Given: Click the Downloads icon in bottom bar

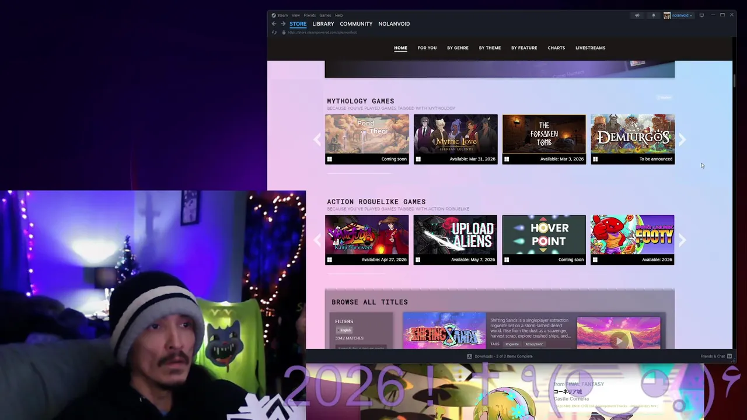Looking at the screenshot, I should point(469,356).
